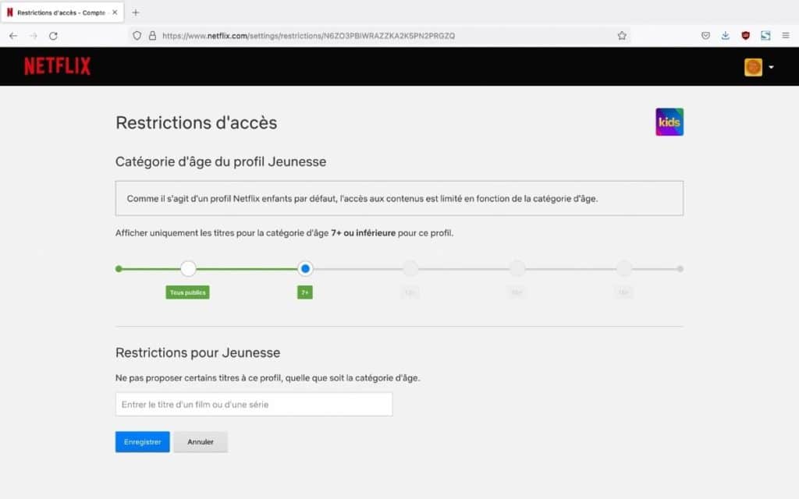This screenshot has width=799, height=499.
Task: Select the Restrictions d'accès browser tab
Action: tap(62, 12)
